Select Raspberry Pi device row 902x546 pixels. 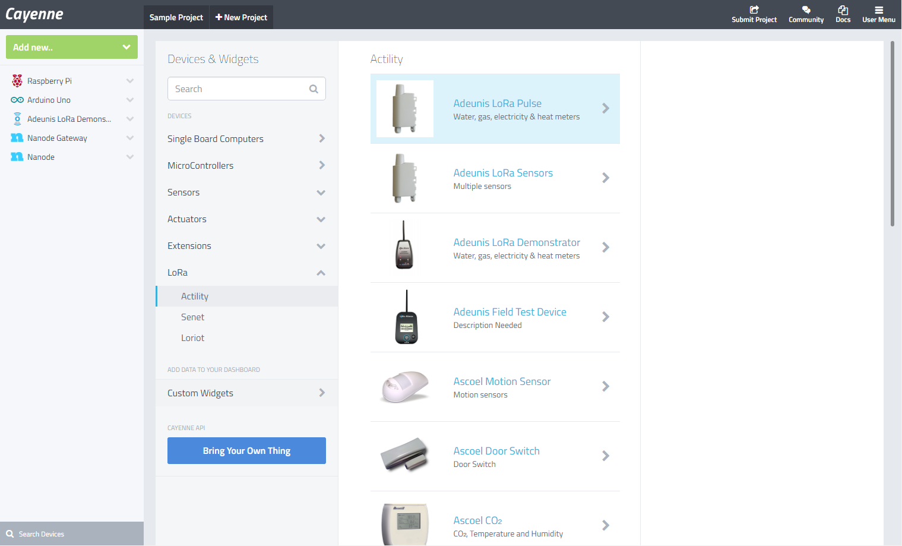click(72, 81)
